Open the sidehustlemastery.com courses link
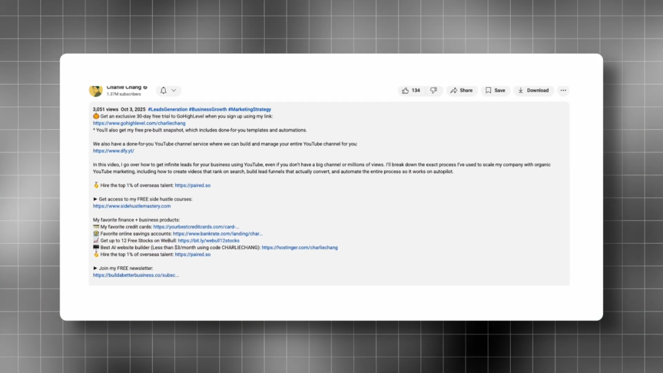This screenshot has height=373, width=663. tap(132, 206)
